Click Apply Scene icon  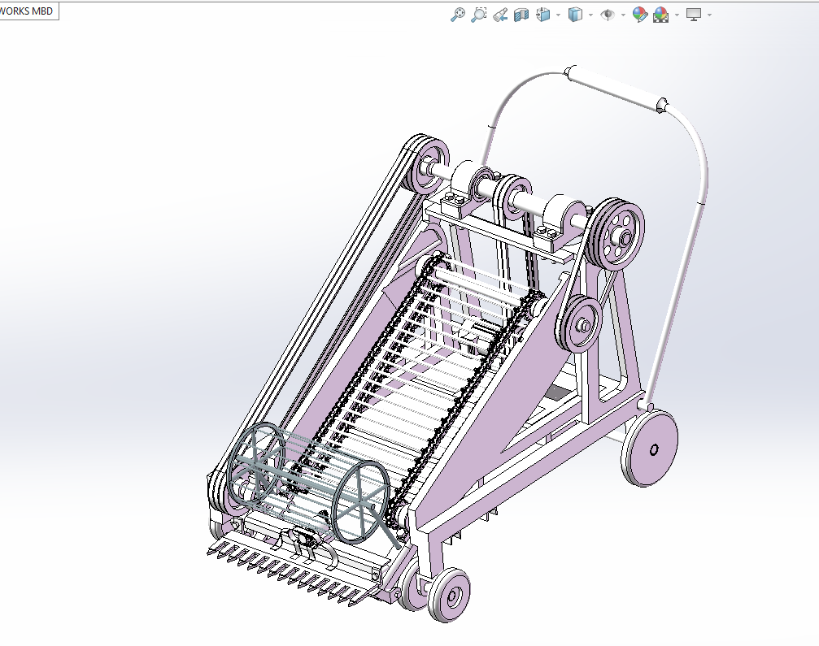tap(660, 15)
